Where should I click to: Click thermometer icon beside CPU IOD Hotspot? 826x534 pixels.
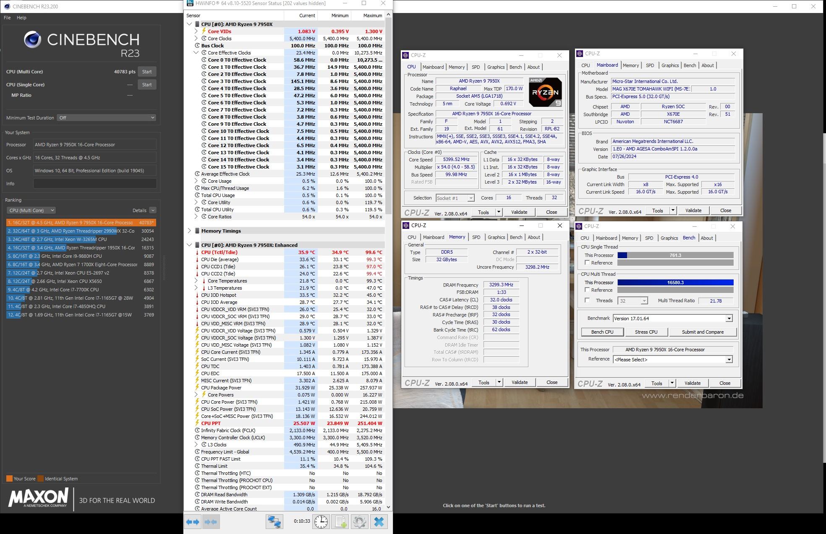[197, 295]
